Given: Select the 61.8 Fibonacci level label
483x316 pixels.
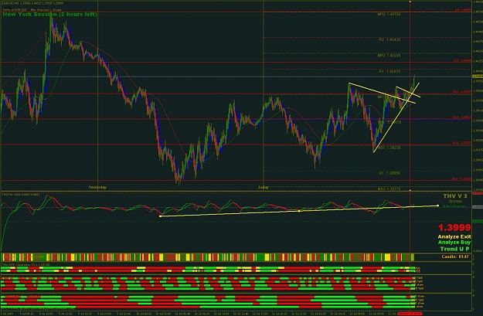Looking at the screenshot, I should click(461, 143).
